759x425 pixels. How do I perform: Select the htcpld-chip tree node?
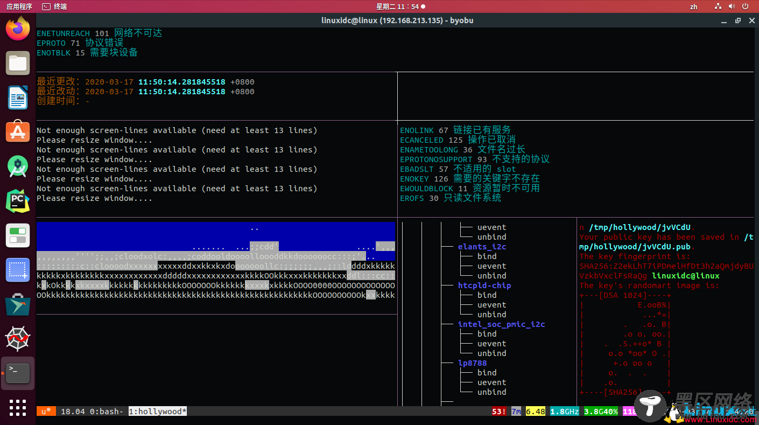tap(484, 285)
